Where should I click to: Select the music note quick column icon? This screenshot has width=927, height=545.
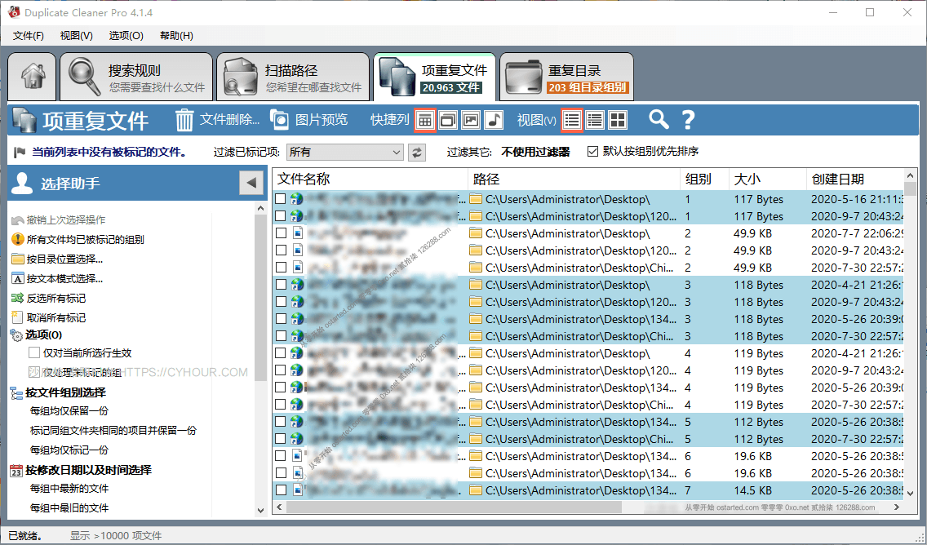coord(494,121)
